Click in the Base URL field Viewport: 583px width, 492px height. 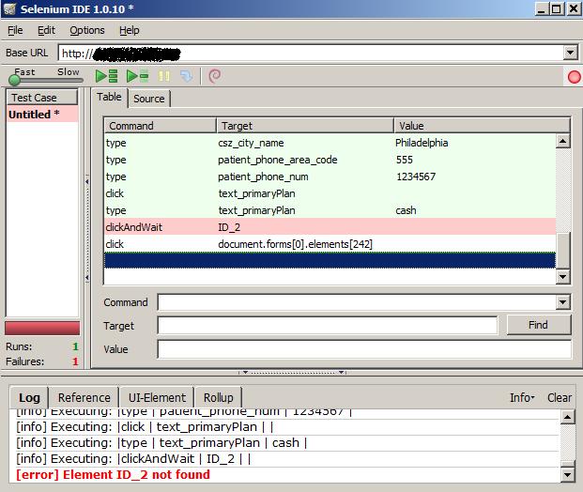pos(311,53)
